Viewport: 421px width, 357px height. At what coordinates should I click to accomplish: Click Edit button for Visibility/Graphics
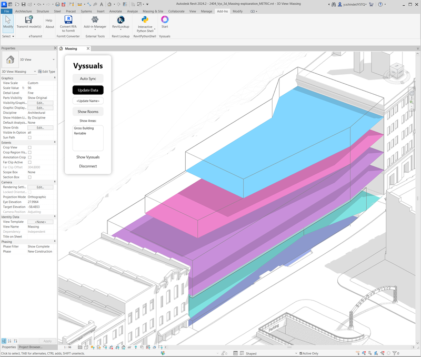(41, 103)
